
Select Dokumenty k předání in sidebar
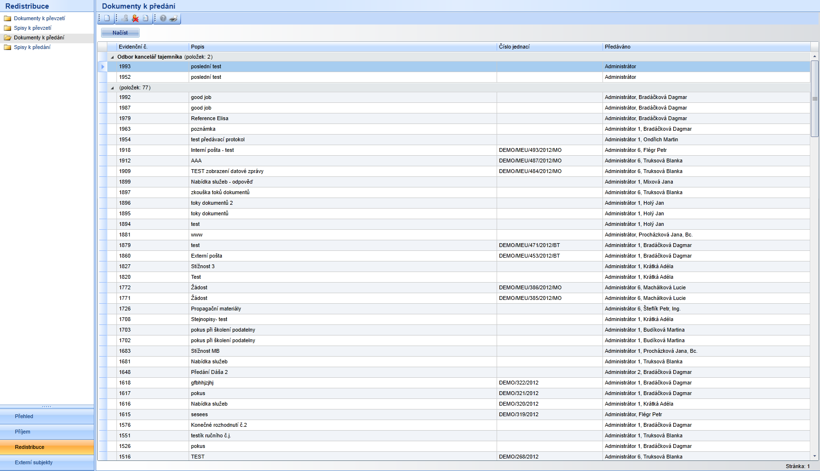point(39,37)
